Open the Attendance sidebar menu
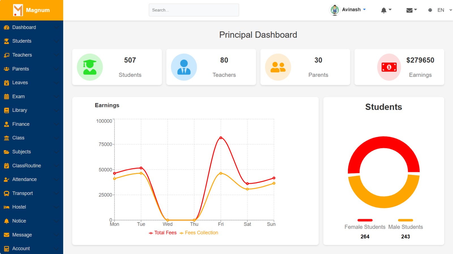The width and height of the screenshot is (453, 254). point(24,179)
